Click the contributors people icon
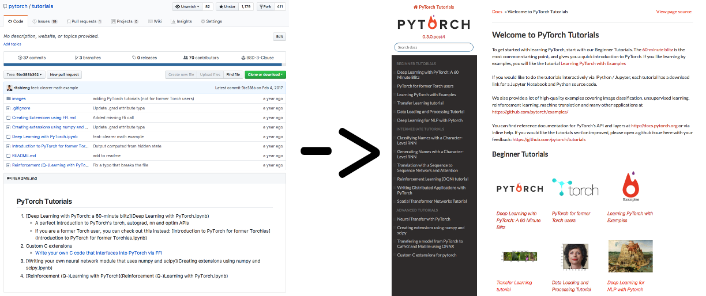Viewport: 706px width, 296px height. point(185,58)
